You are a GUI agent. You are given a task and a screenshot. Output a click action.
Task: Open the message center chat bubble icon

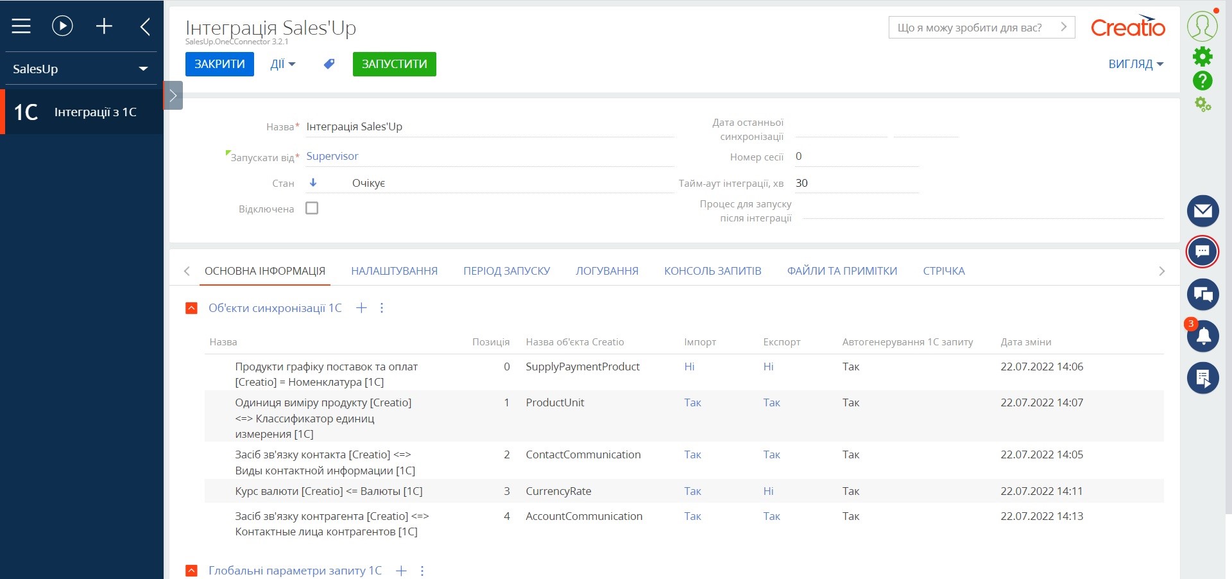pos(1202,252)
